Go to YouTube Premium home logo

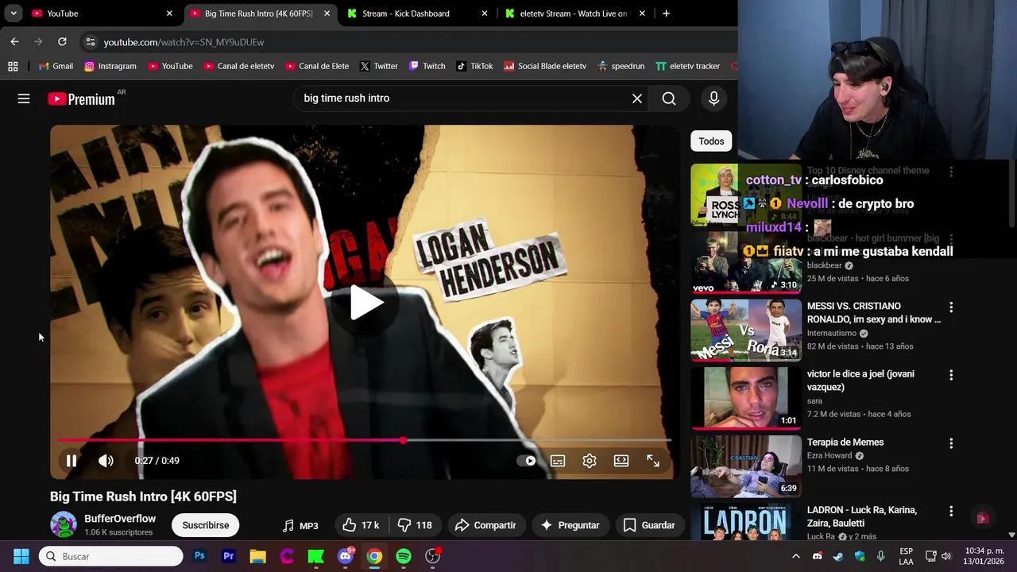(x=81, y=99)
